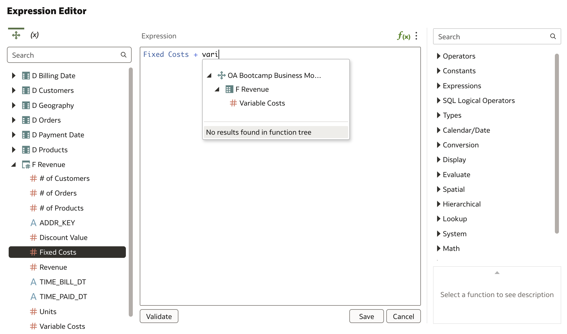Click the function list scrollbar
The height and width of the screenshot is (334, 567).
pyautogui.click(x=557, y=143)
